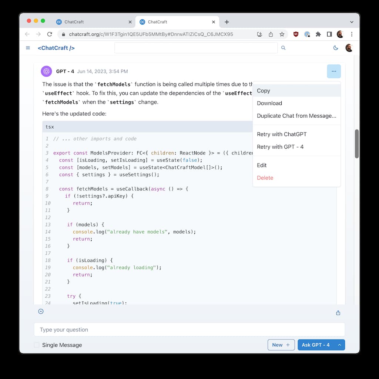Toggle dark mode moon icon

coord(335,48)
